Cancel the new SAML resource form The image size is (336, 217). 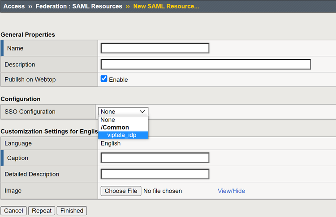[13, 211]
